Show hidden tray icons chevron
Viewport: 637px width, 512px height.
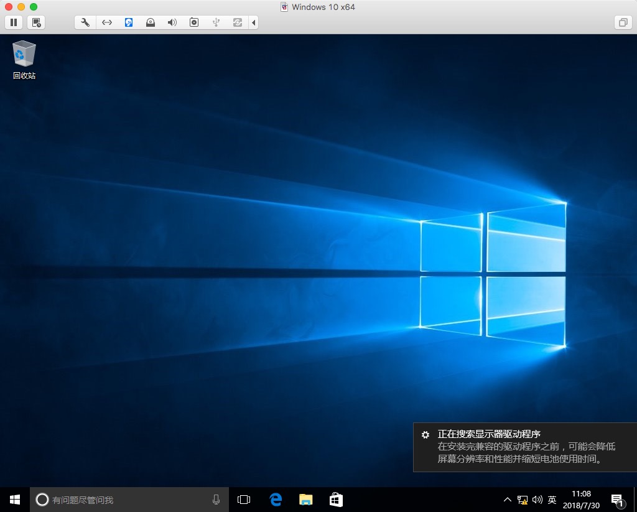pyautogui.click(x=508, y=500)
